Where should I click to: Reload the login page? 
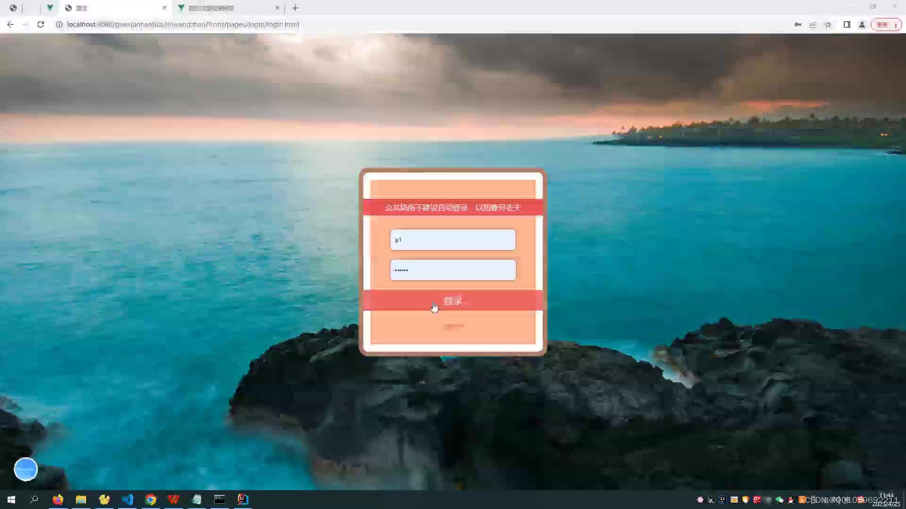(41, 25)
